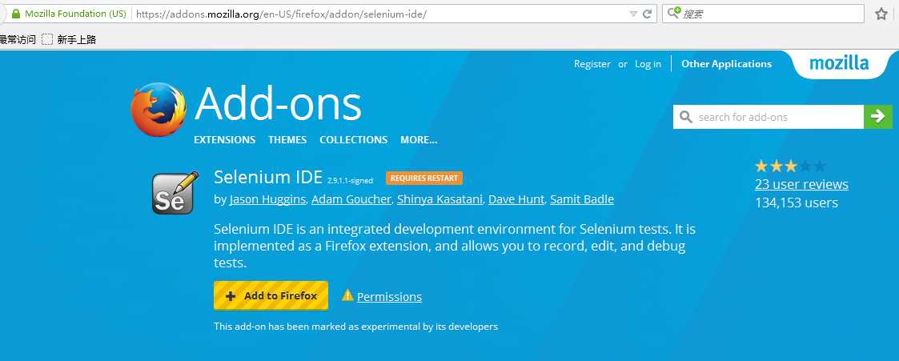
Task: Open the EXTENSIONS menu
Action: pos(225,140)
